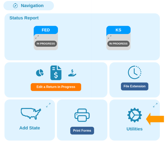This screenshot has height=143, width=165.
Task: Select the KS header tab
Action: tap(118, 30)
